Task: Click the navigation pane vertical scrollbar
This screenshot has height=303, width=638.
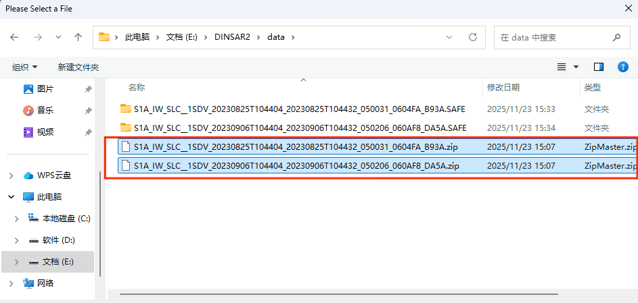Action: (101, 224)
